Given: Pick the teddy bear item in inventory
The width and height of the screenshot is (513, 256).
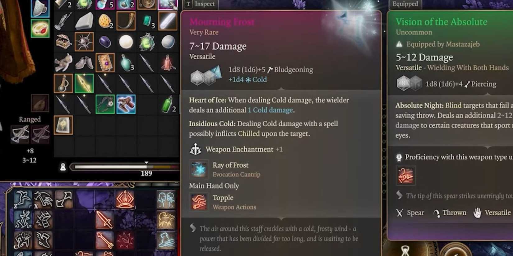Looking at the screenshot, I should [x=63, y=62].
